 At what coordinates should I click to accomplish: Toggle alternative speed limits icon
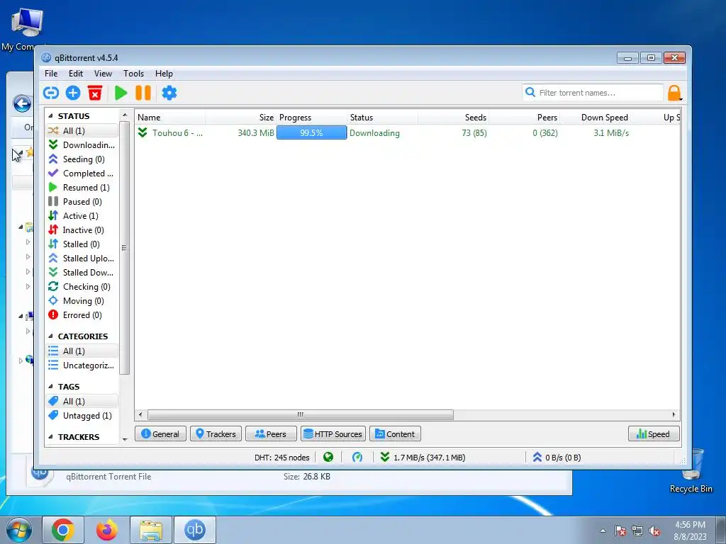coord(357,458)
